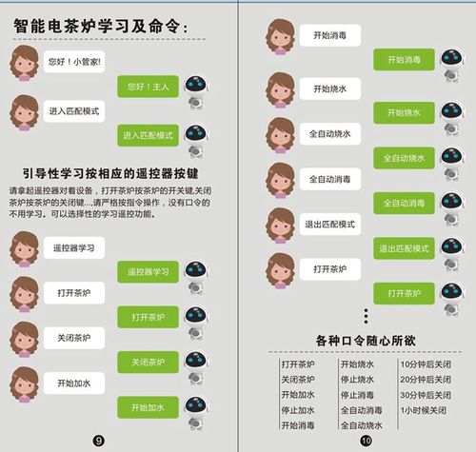
Task: Select '全自动烧水' in the command list
Action: click(x=362, y=425)
